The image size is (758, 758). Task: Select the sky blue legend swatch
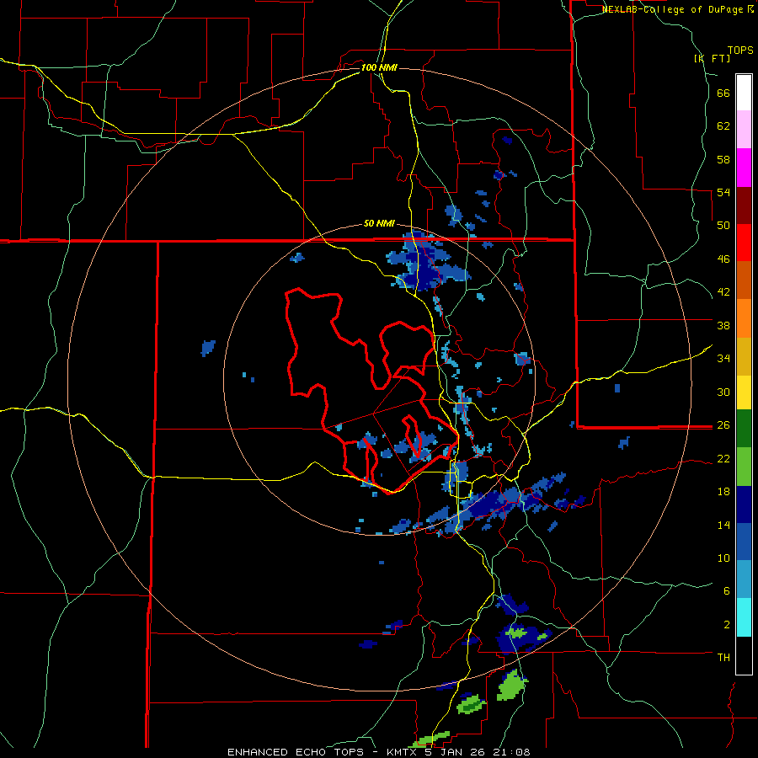tap(744, 579)
